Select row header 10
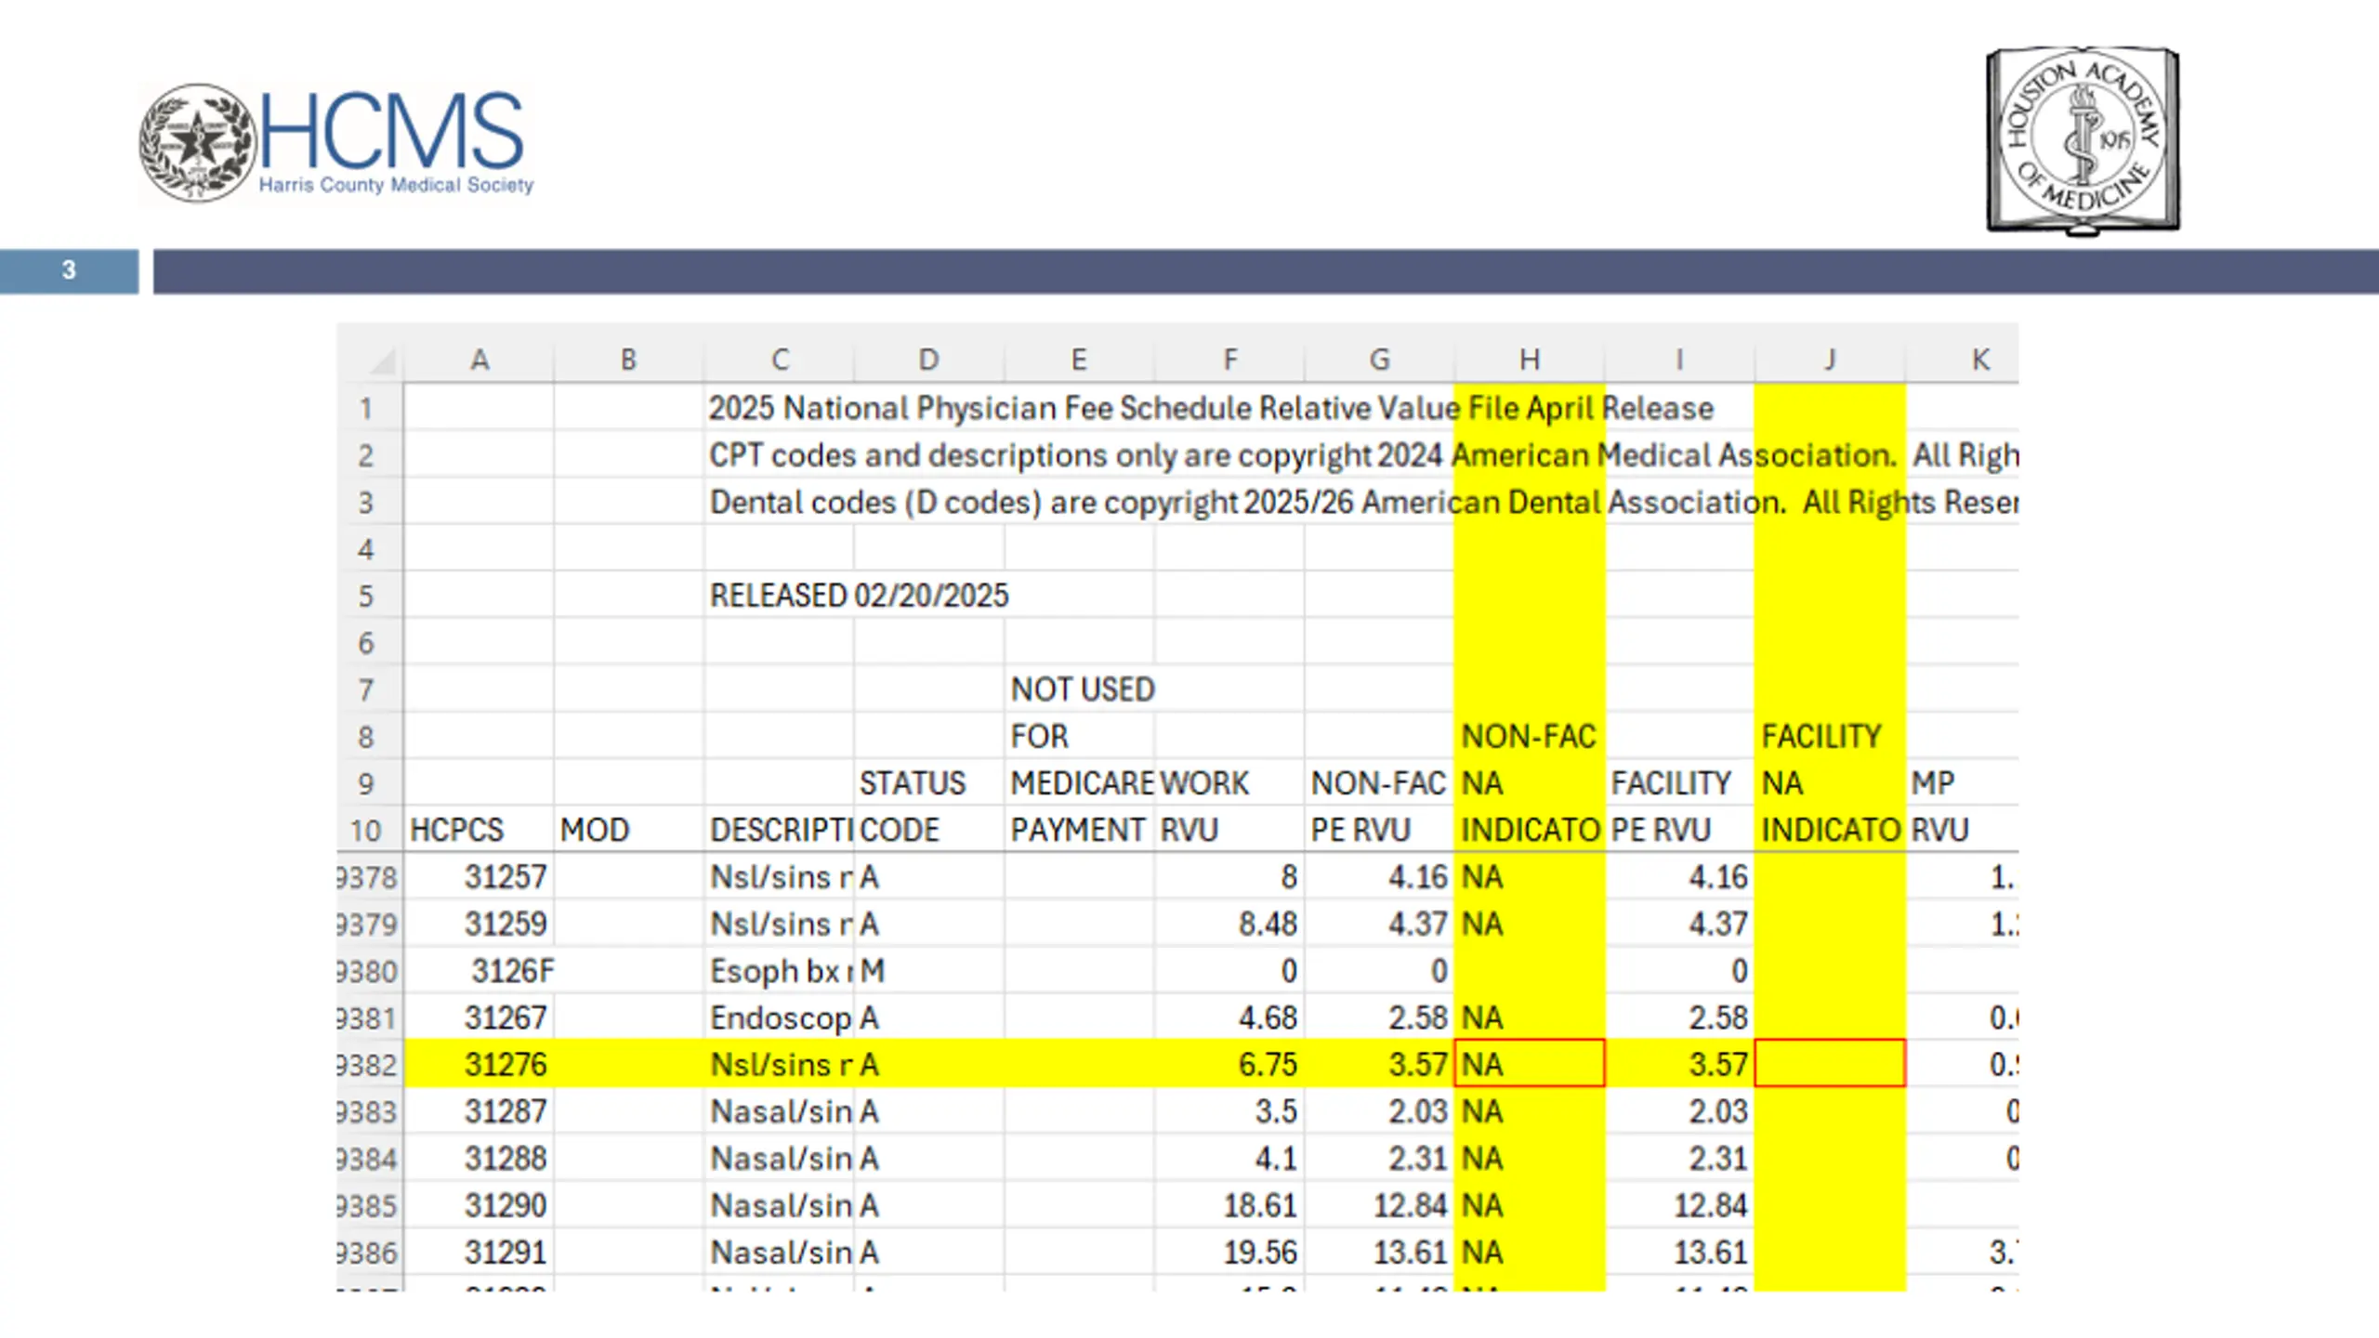This screenshot has width=2379, height=1338. click(x=369, y=830)
